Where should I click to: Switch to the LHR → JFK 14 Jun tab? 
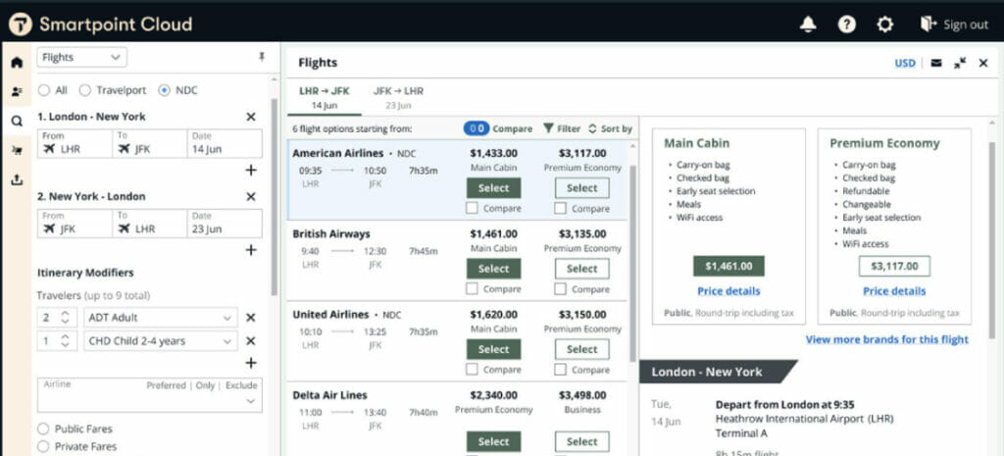tap(325, 98)
